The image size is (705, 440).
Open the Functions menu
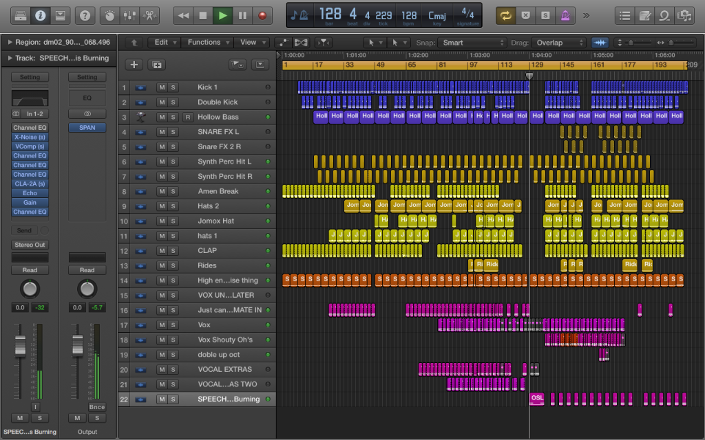tap(204, 43)
